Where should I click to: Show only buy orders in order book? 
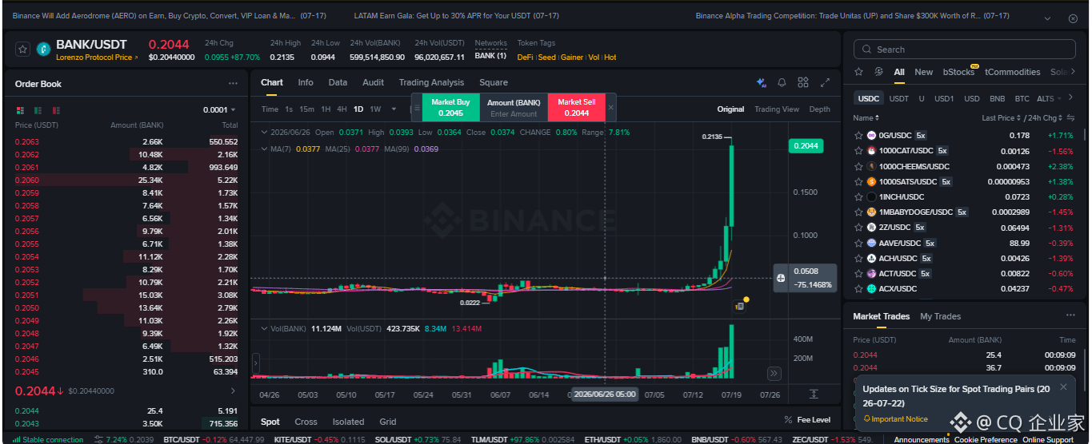[x=38, y=110]
